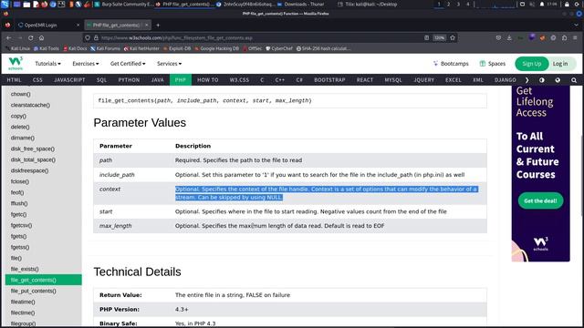Open the Exploit-DB bookmark

(x=177, y=48)
